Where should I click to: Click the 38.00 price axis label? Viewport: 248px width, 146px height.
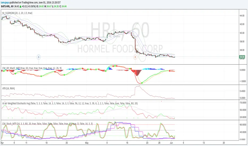(242, 41)
